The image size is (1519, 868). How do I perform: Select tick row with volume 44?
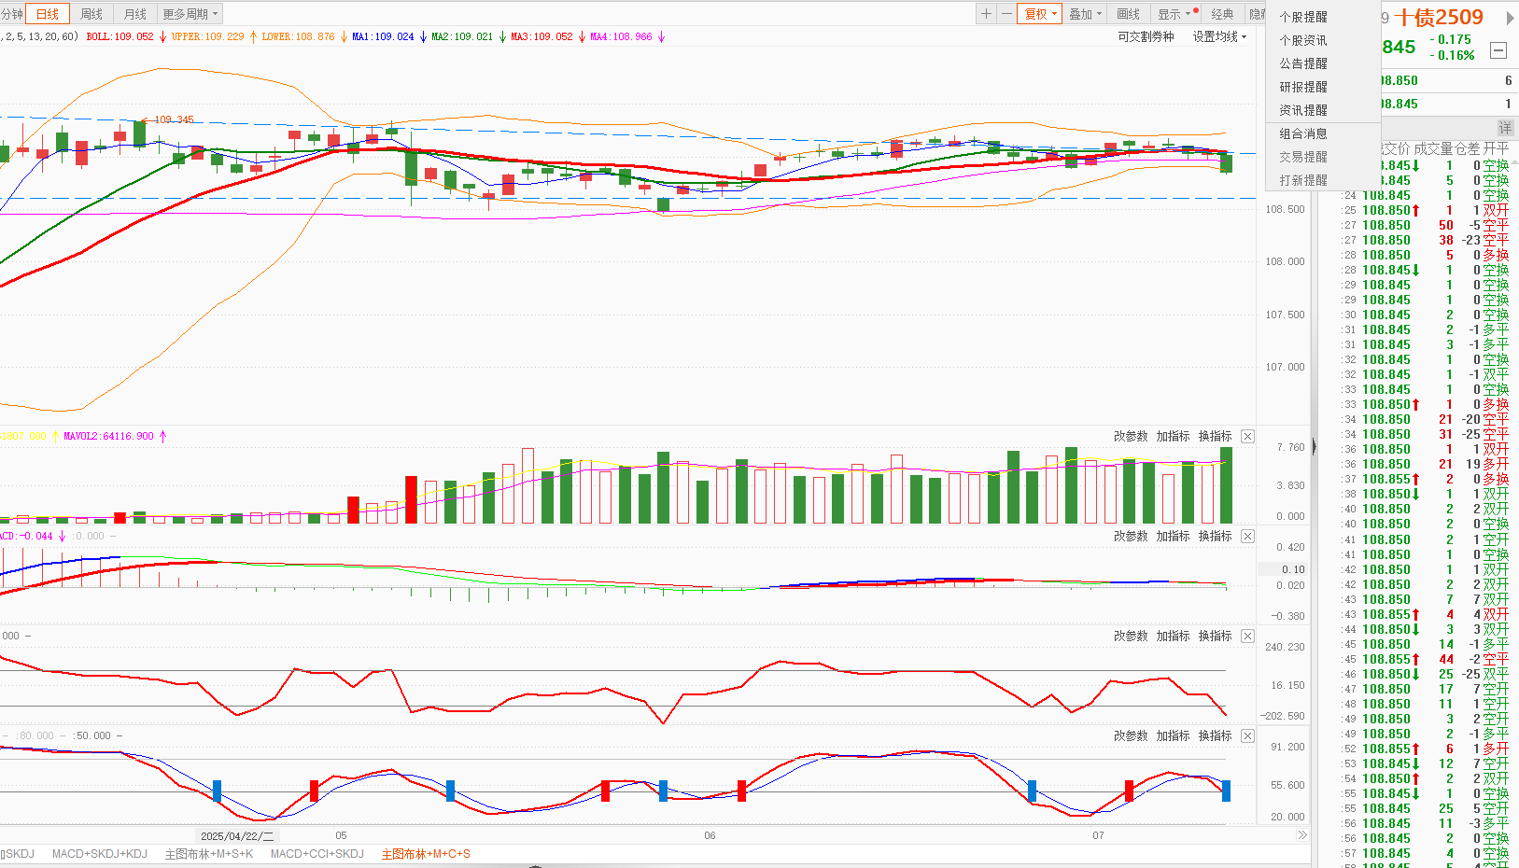pyautogui.click(x=1425, y=659)
